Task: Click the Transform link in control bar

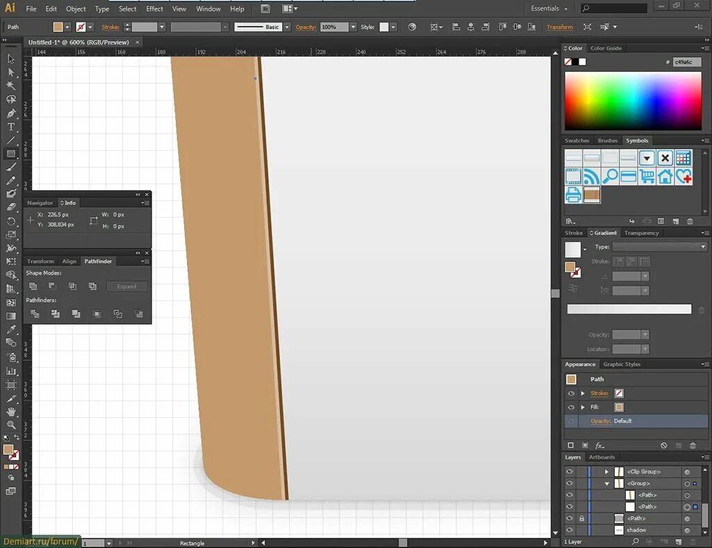Action: [560, 27]
